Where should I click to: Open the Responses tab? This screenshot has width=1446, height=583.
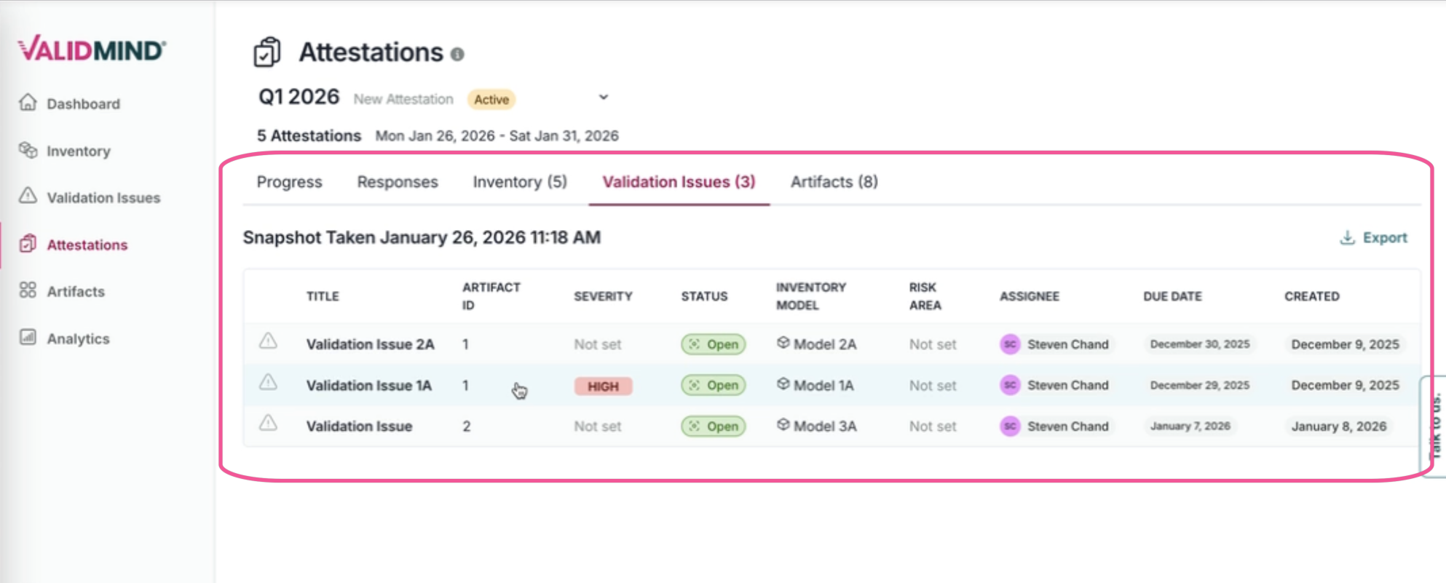coord(397,182)
